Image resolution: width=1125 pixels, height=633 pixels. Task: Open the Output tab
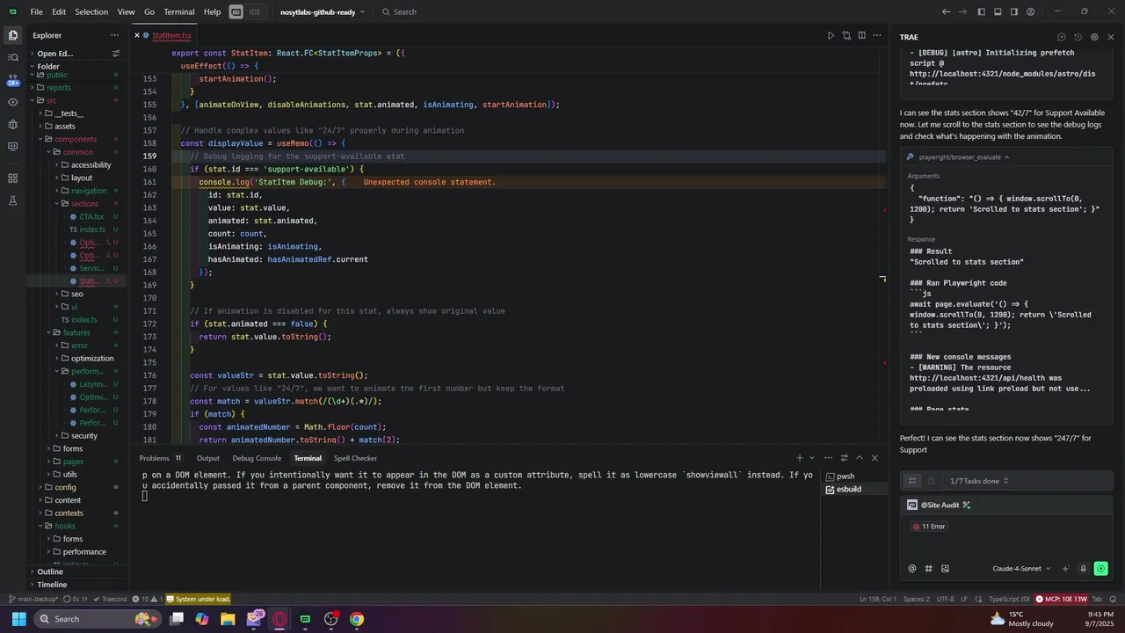click(208, 458)
